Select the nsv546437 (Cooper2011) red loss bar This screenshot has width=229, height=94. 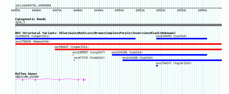coord(138,49)
